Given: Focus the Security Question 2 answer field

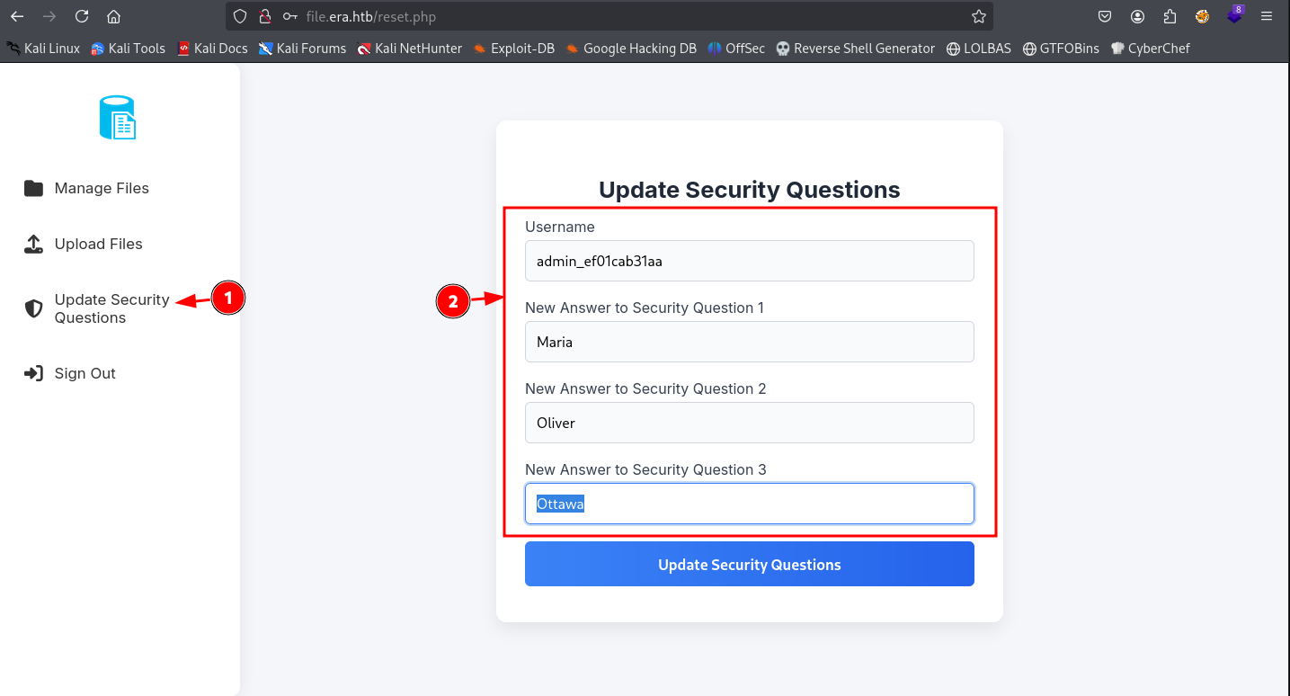Looking at the screenshot, I should pyautogui.click(x=749, y=423).
